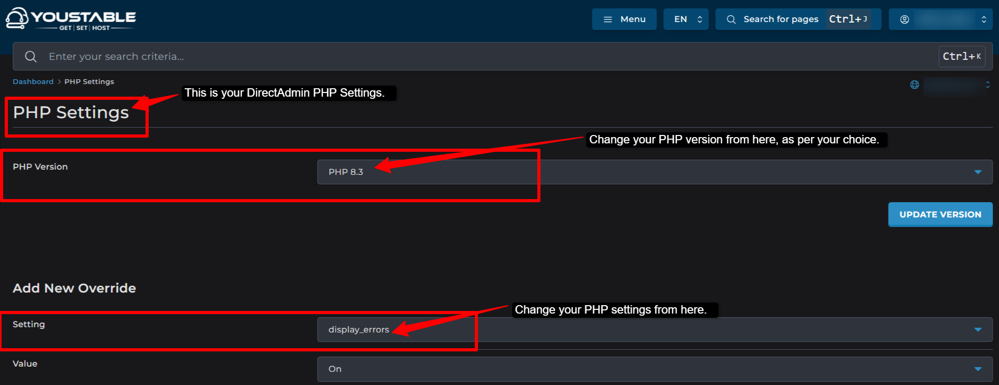Open the PHP Version dropdown showing PHP 8.3
This screenshot has width=999, height=385.
[654, 172]
